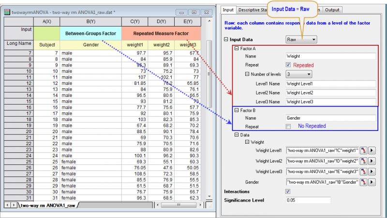Collapse the Factor A group
Viewport: 387px width, 218px height.
coord(237,49)
